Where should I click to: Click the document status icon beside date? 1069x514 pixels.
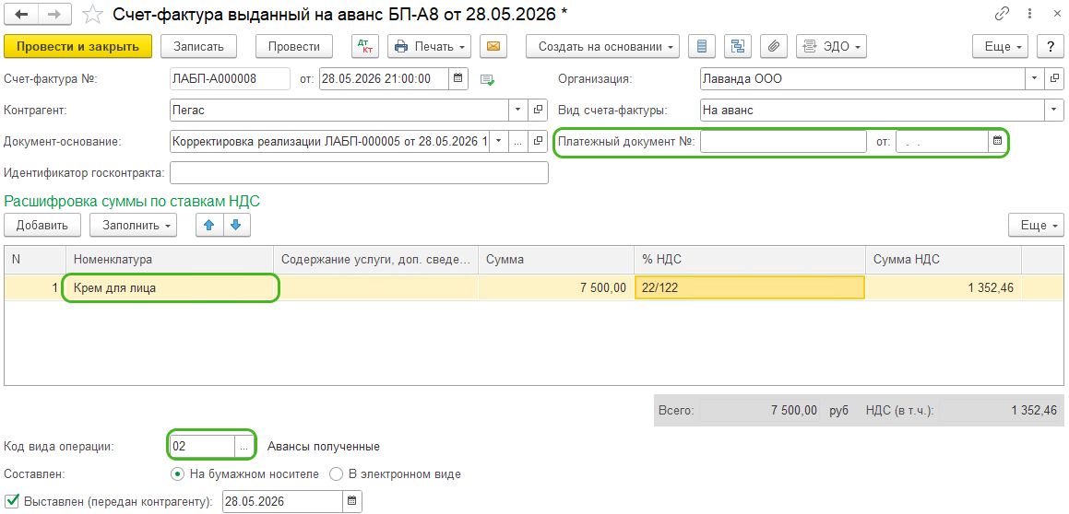[x=487, y=79]
